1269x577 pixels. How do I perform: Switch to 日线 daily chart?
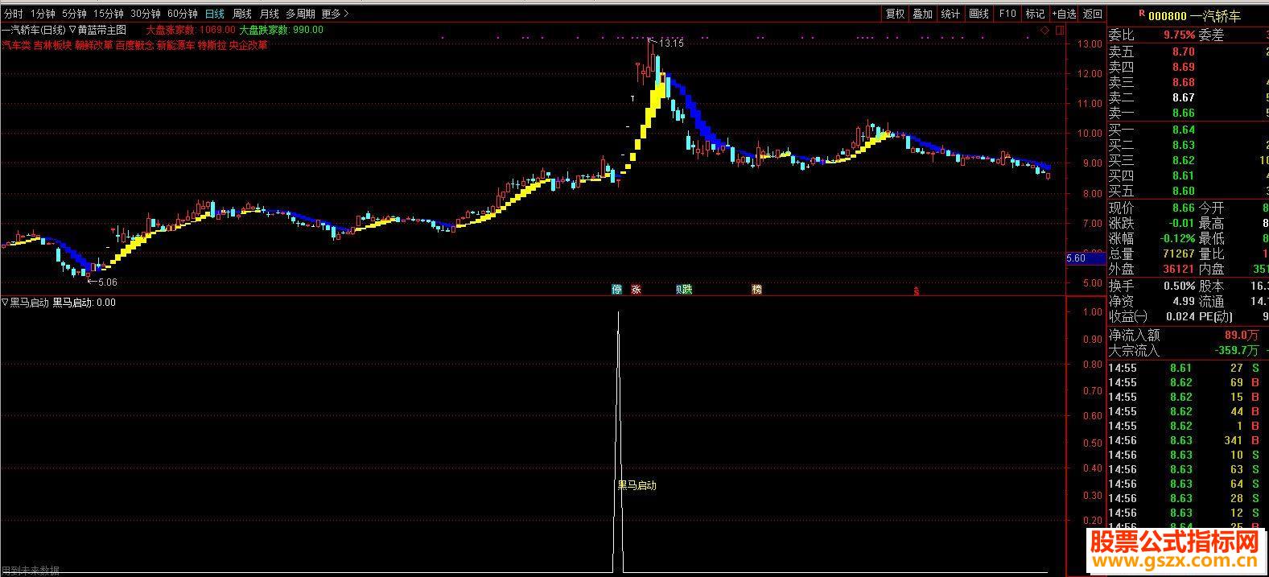click(215, 14)
